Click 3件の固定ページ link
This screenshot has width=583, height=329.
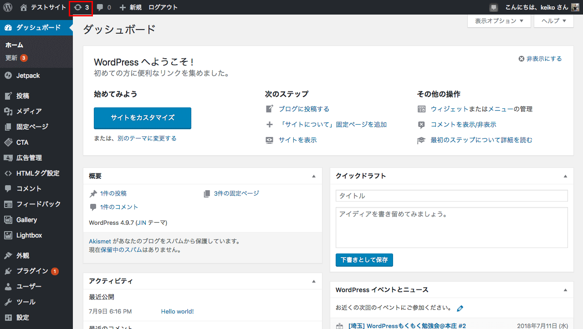pos(236,193)
